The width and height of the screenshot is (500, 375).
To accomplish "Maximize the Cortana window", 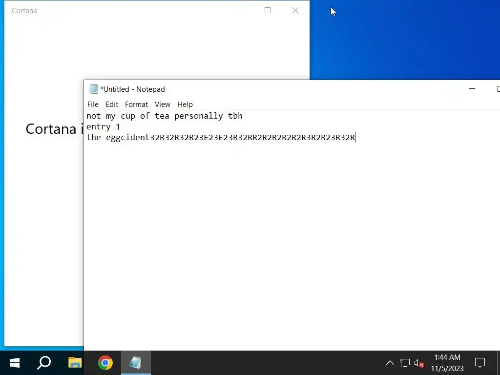I will click(x=268, y=11).
